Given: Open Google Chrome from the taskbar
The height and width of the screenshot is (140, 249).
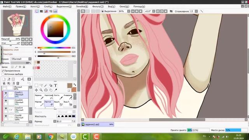Looking at the screenshot, I should pos(51,136).
